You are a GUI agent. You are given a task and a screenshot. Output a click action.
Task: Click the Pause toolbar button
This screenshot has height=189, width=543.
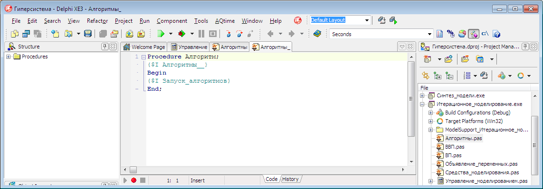click(x=201, y=34)
